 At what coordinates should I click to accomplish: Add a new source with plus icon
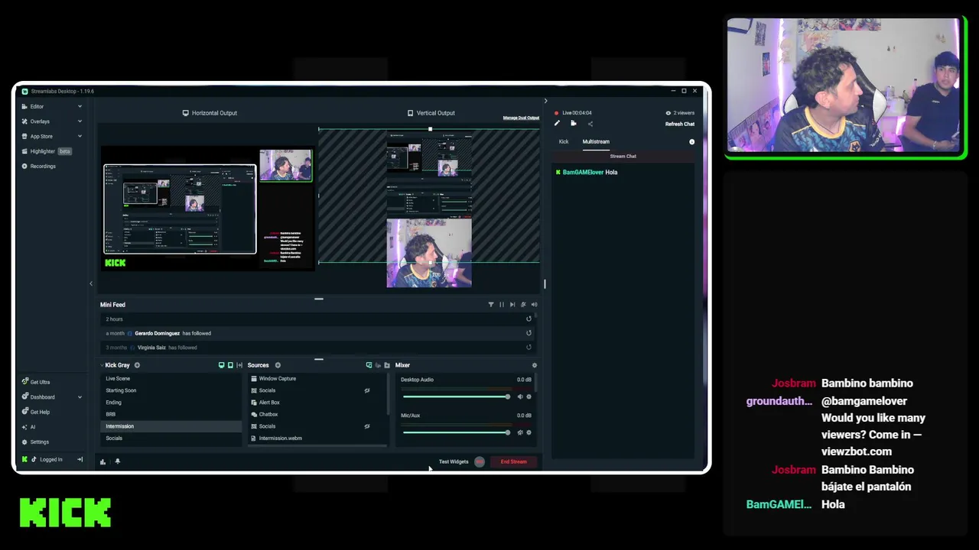278,365
